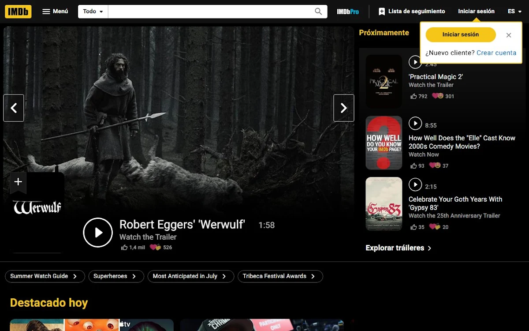529x331 pixels.
Task: Play the Practical Magic 2 trailer
Action: (x=415, y=62)
